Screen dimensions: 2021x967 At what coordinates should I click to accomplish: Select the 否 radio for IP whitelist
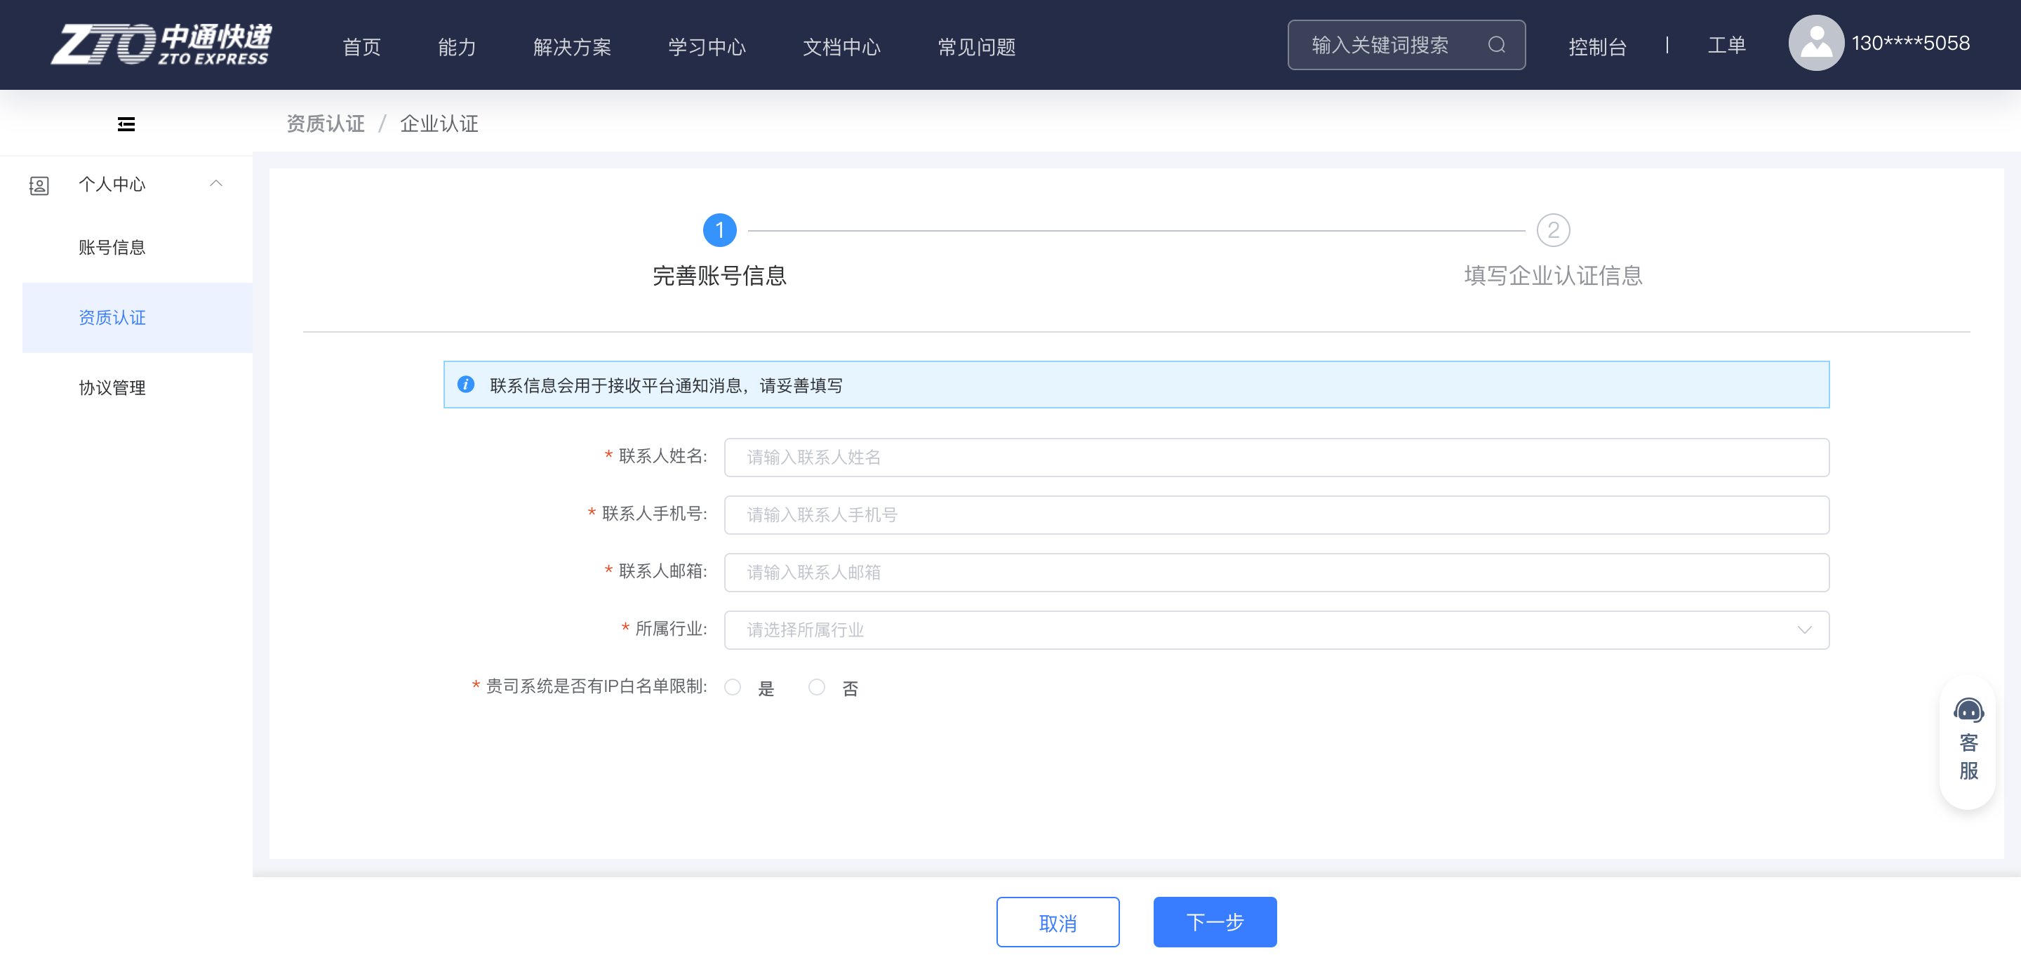coord(817,687)
